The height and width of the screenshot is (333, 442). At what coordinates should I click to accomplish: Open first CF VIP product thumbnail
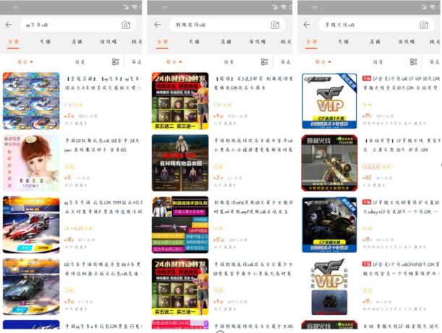(329, 101)
